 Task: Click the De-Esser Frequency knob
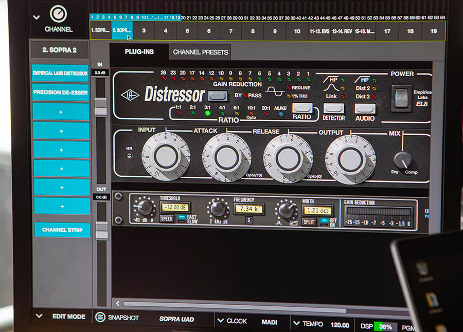pyautogui.click(x=218, y=209)
